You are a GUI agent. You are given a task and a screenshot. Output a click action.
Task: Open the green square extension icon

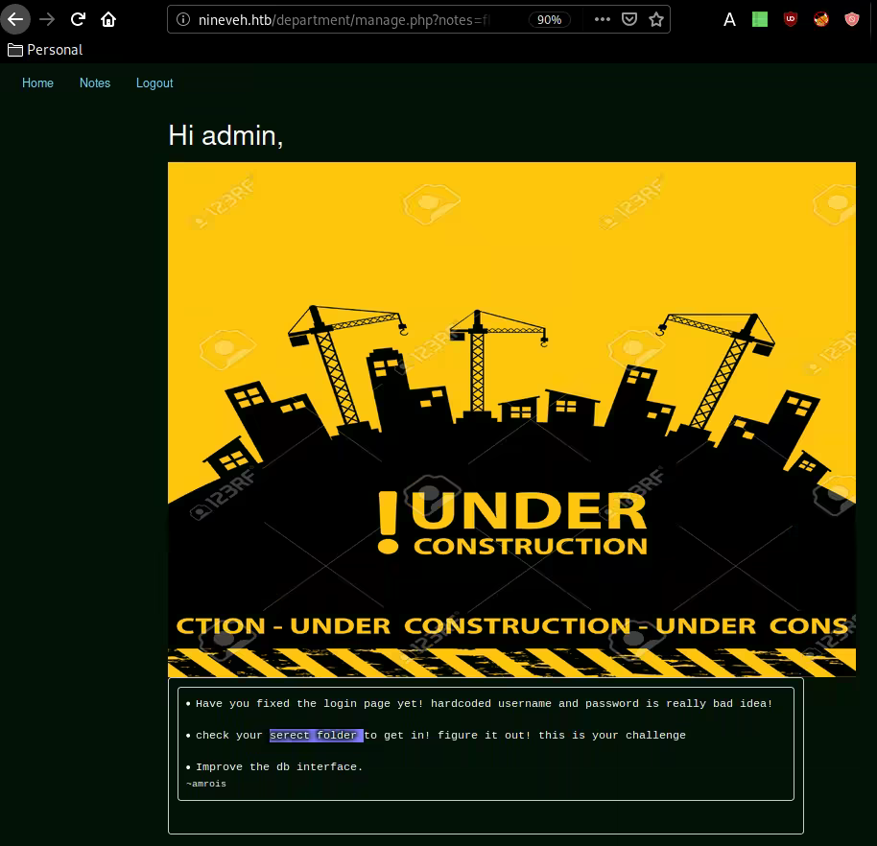[760, 19]
